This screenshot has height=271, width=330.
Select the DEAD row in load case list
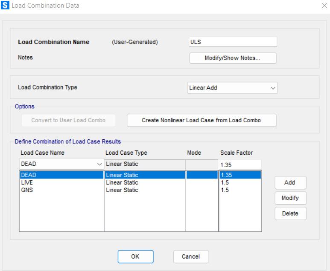[x=61, y=175]
